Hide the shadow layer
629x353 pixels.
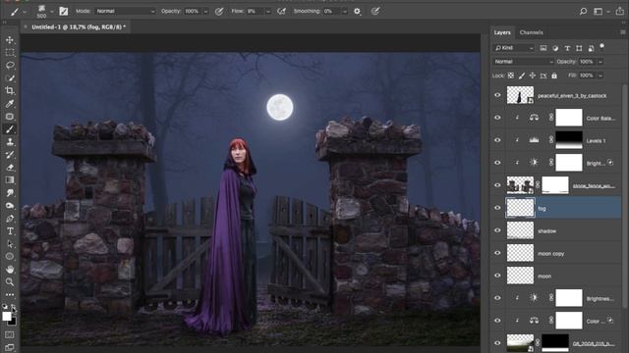coord(497,230)
